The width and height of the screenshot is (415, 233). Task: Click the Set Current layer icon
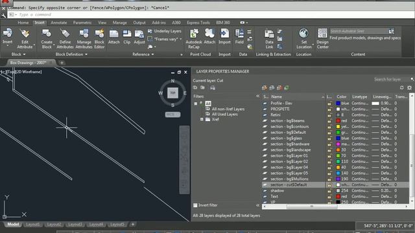tap(287, 88)
